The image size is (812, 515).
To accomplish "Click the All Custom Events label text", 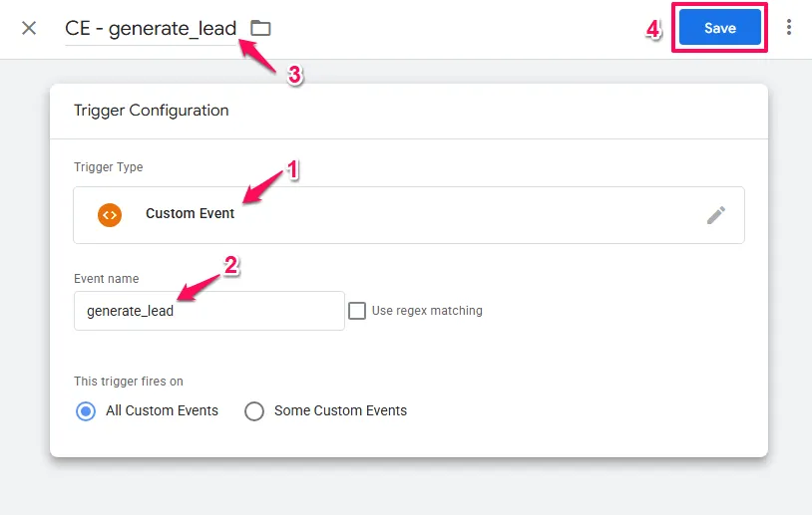I will coord(162,410).
